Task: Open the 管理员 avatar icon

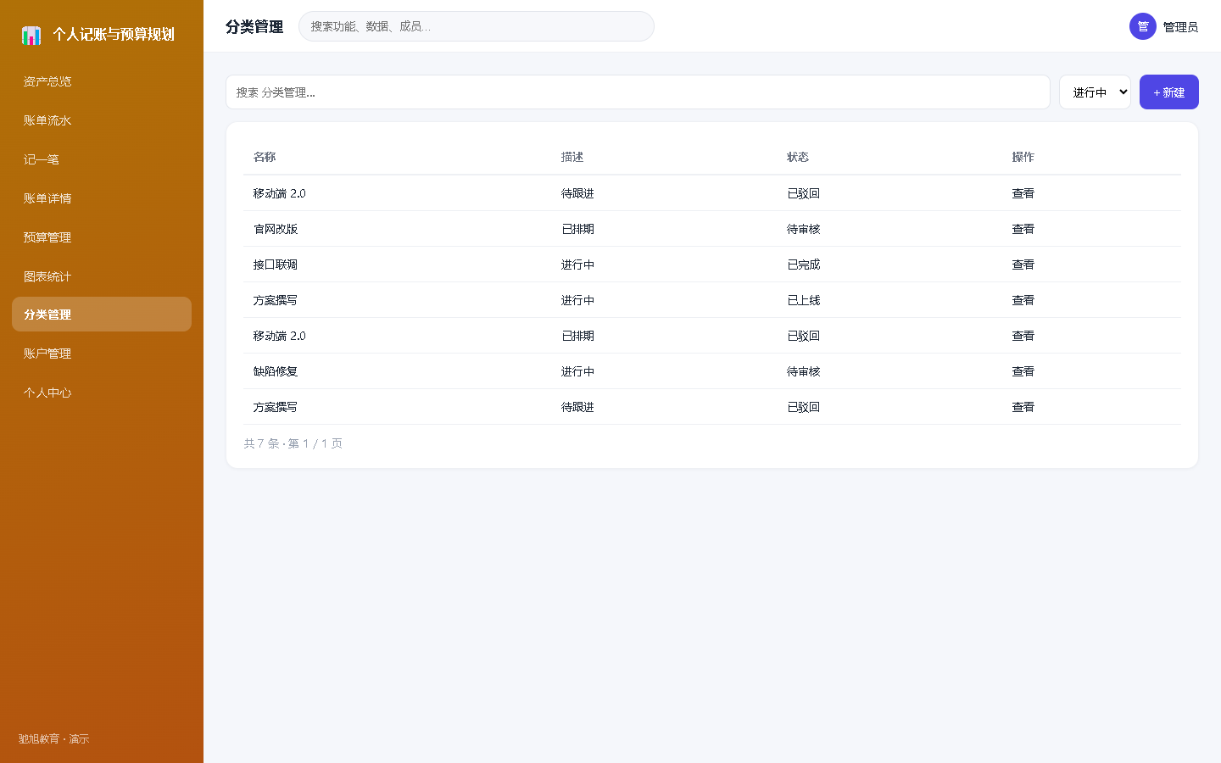Action: pyautogui.click(x=1143, y=26)
